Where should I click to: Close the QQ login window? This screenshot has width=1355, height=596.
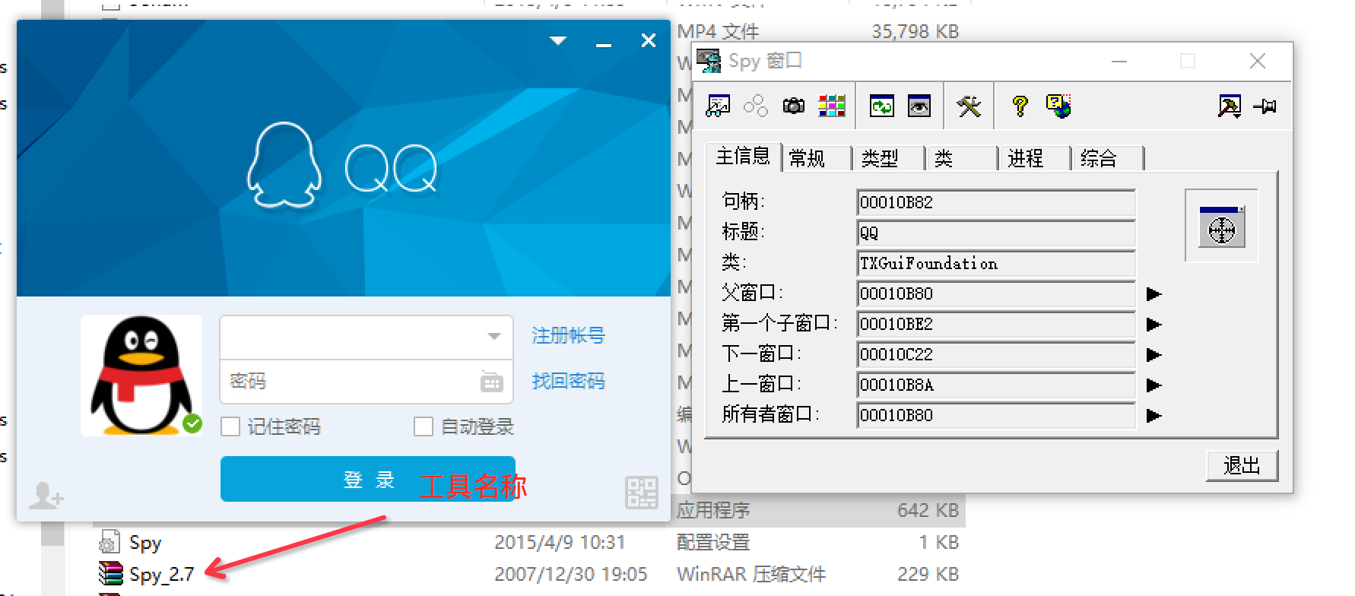click(x=649, y=40)
